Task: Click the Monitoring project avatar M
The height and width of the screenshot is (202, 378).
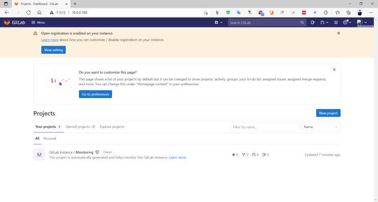Action: pos(39,155)
